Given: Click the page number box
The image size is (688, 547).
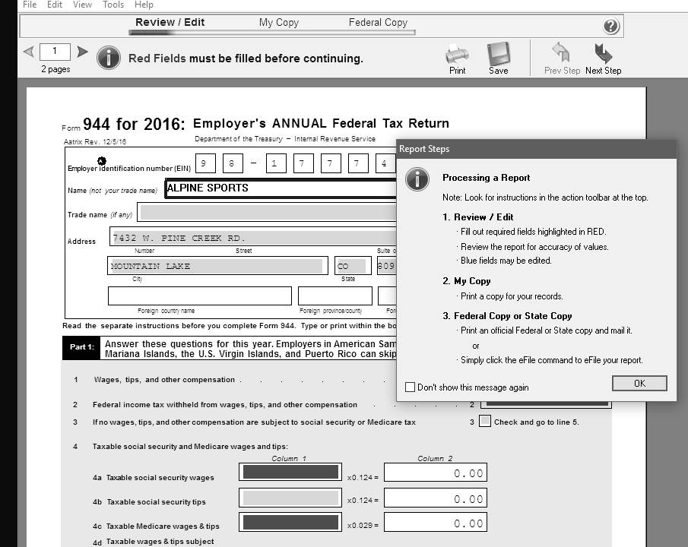Looking at the screenshot, I should point(55,52).
